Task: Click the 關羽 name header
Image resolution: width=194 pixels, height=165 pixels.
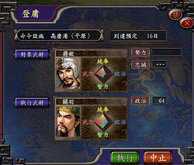Action: 68,102
